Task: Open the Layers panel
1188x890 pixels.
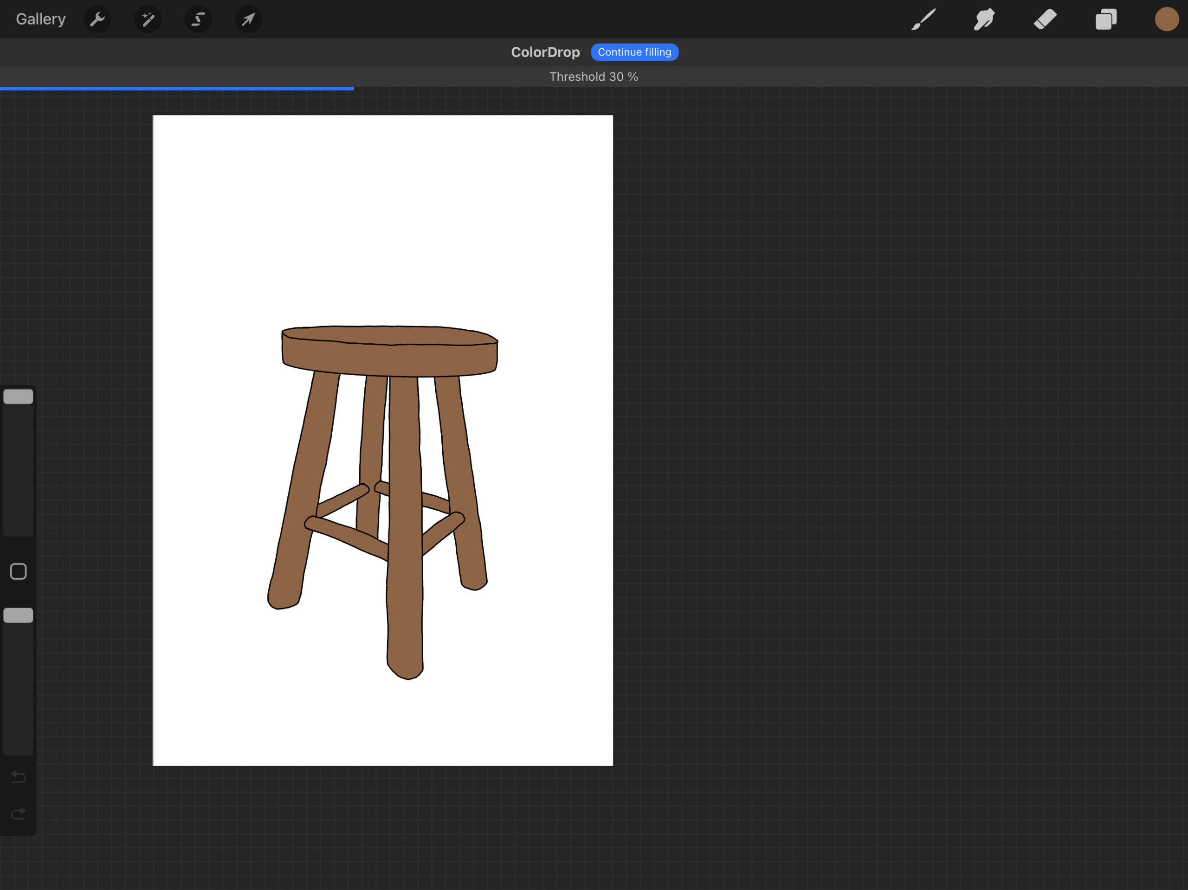Action: click(1106, 20)
